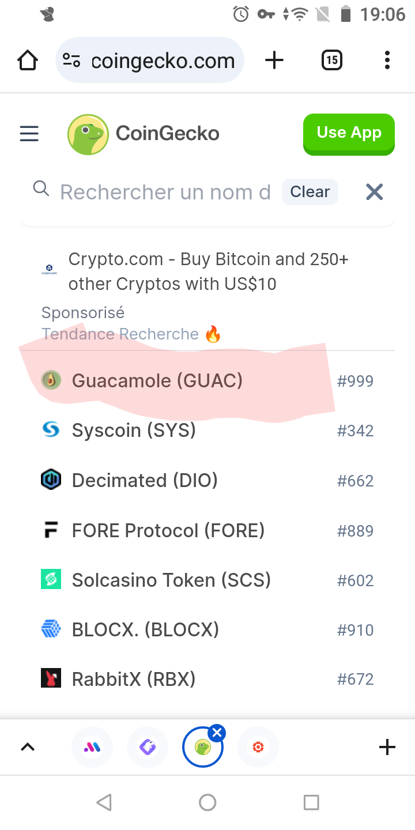This screenshot has width=415, height=830.
Task: Close search overlay with X icon
Action: (375, 192)
